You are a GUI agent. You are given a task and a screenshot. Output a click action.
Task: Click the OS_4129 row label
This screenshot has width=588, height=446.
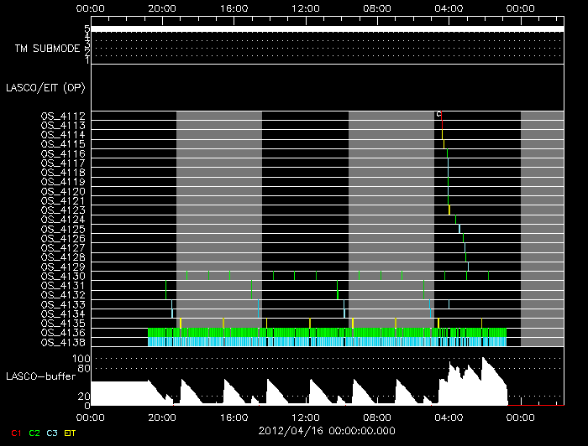point(63,267)
